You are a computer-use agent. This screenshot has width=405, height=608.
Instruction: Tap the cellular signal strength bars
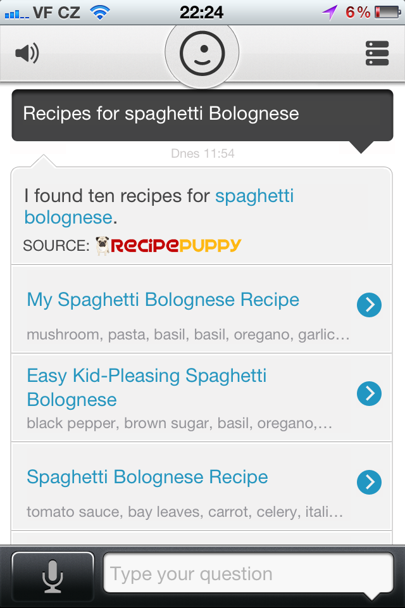[x=16, y=11]
